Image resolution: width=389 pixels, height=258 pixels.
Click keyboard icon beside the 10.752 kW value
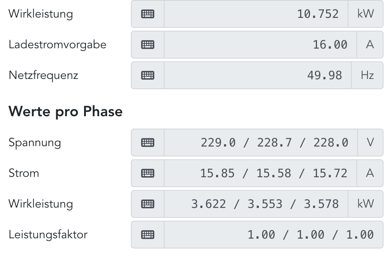148,14
